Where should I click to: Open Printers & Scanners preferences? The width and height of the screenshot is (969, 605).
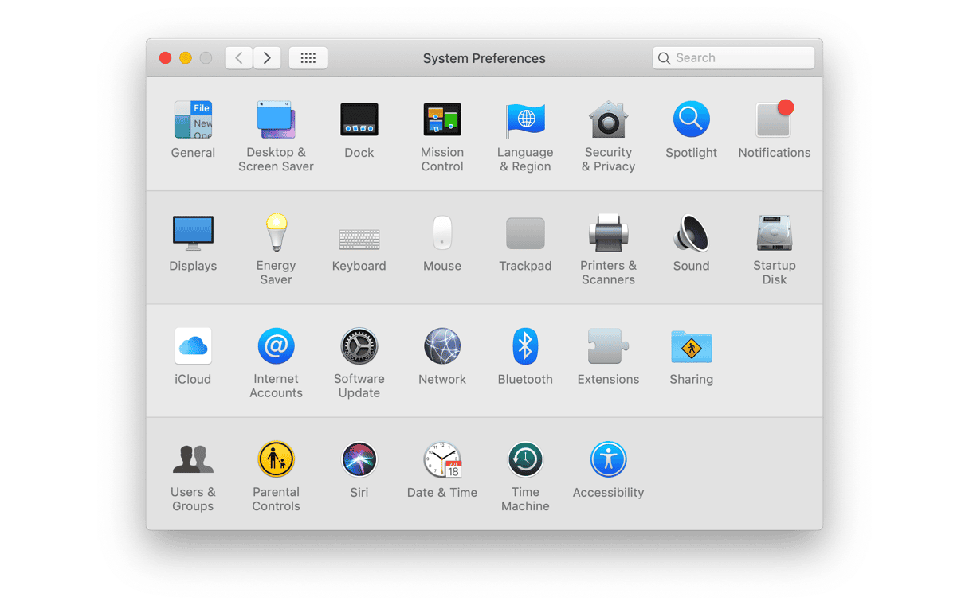click(608, 233)
